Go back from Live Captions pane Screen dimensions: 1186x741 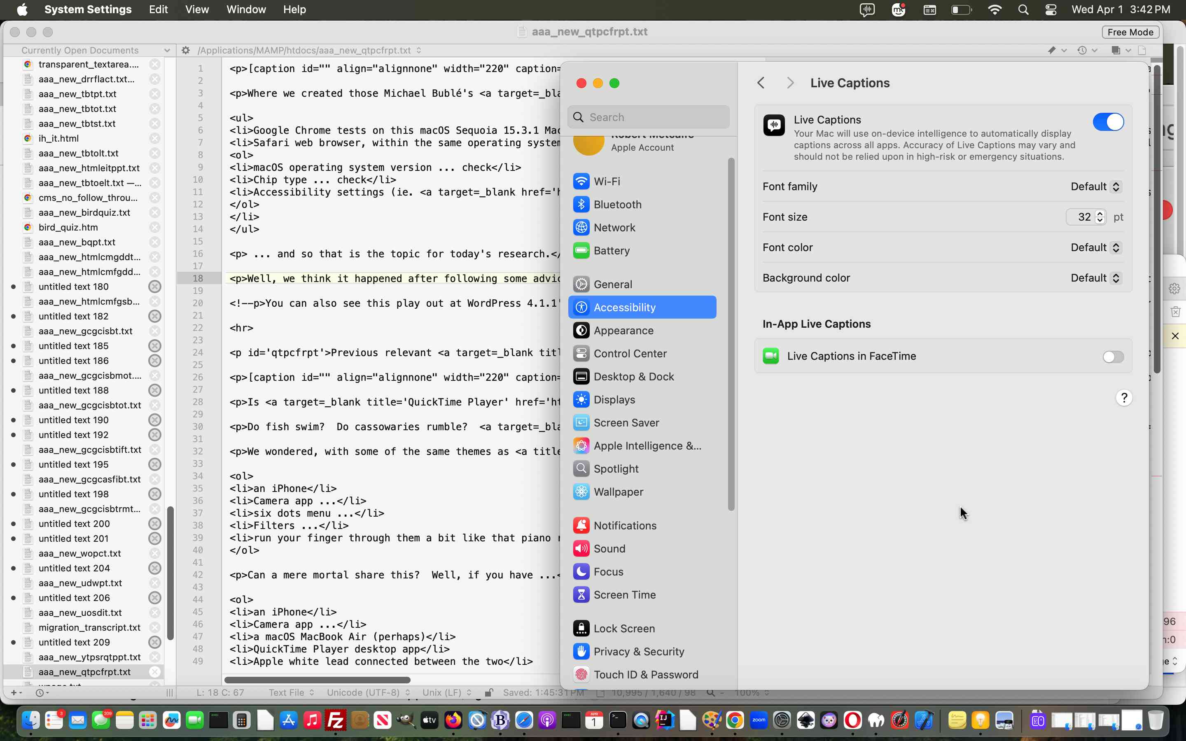pos(761,83)
